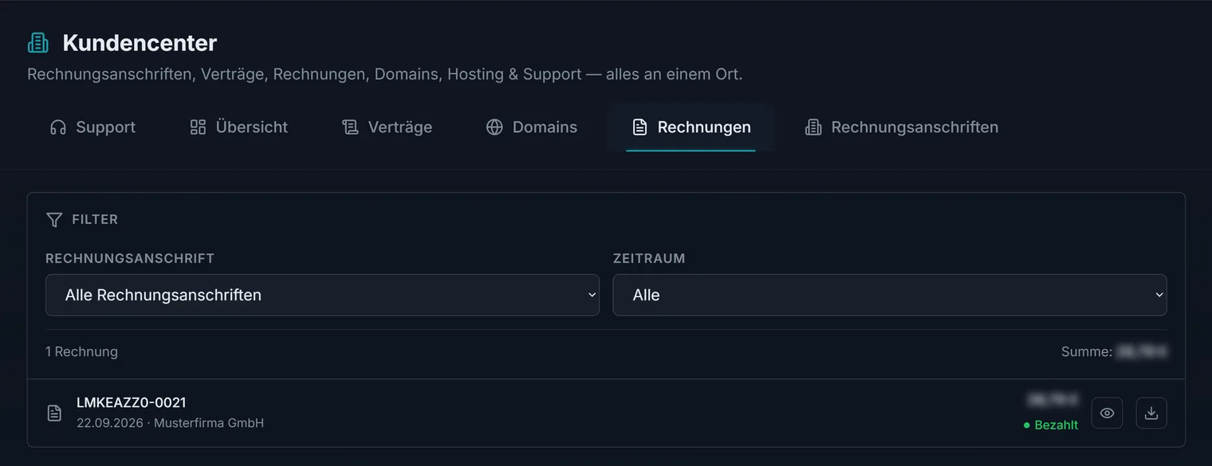Open the Alle Rechnungsanschriften dropdown
The width and height of the screenshot is (1212, 466).
(322, 295)
